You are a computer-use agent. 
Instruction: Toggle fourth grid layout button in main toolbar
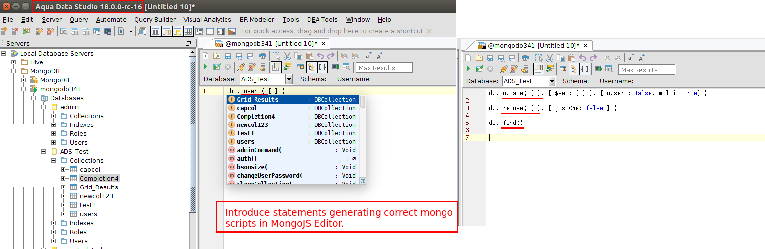pos(188,31)
